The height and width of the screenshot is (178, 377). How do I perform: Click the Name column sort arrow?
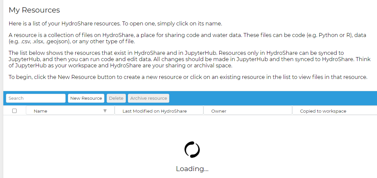(105, 111)
